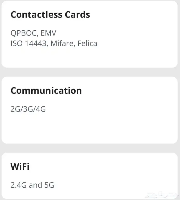The image size is (180, 200).
Task: Click the Felica text
Action: (87, 43)
